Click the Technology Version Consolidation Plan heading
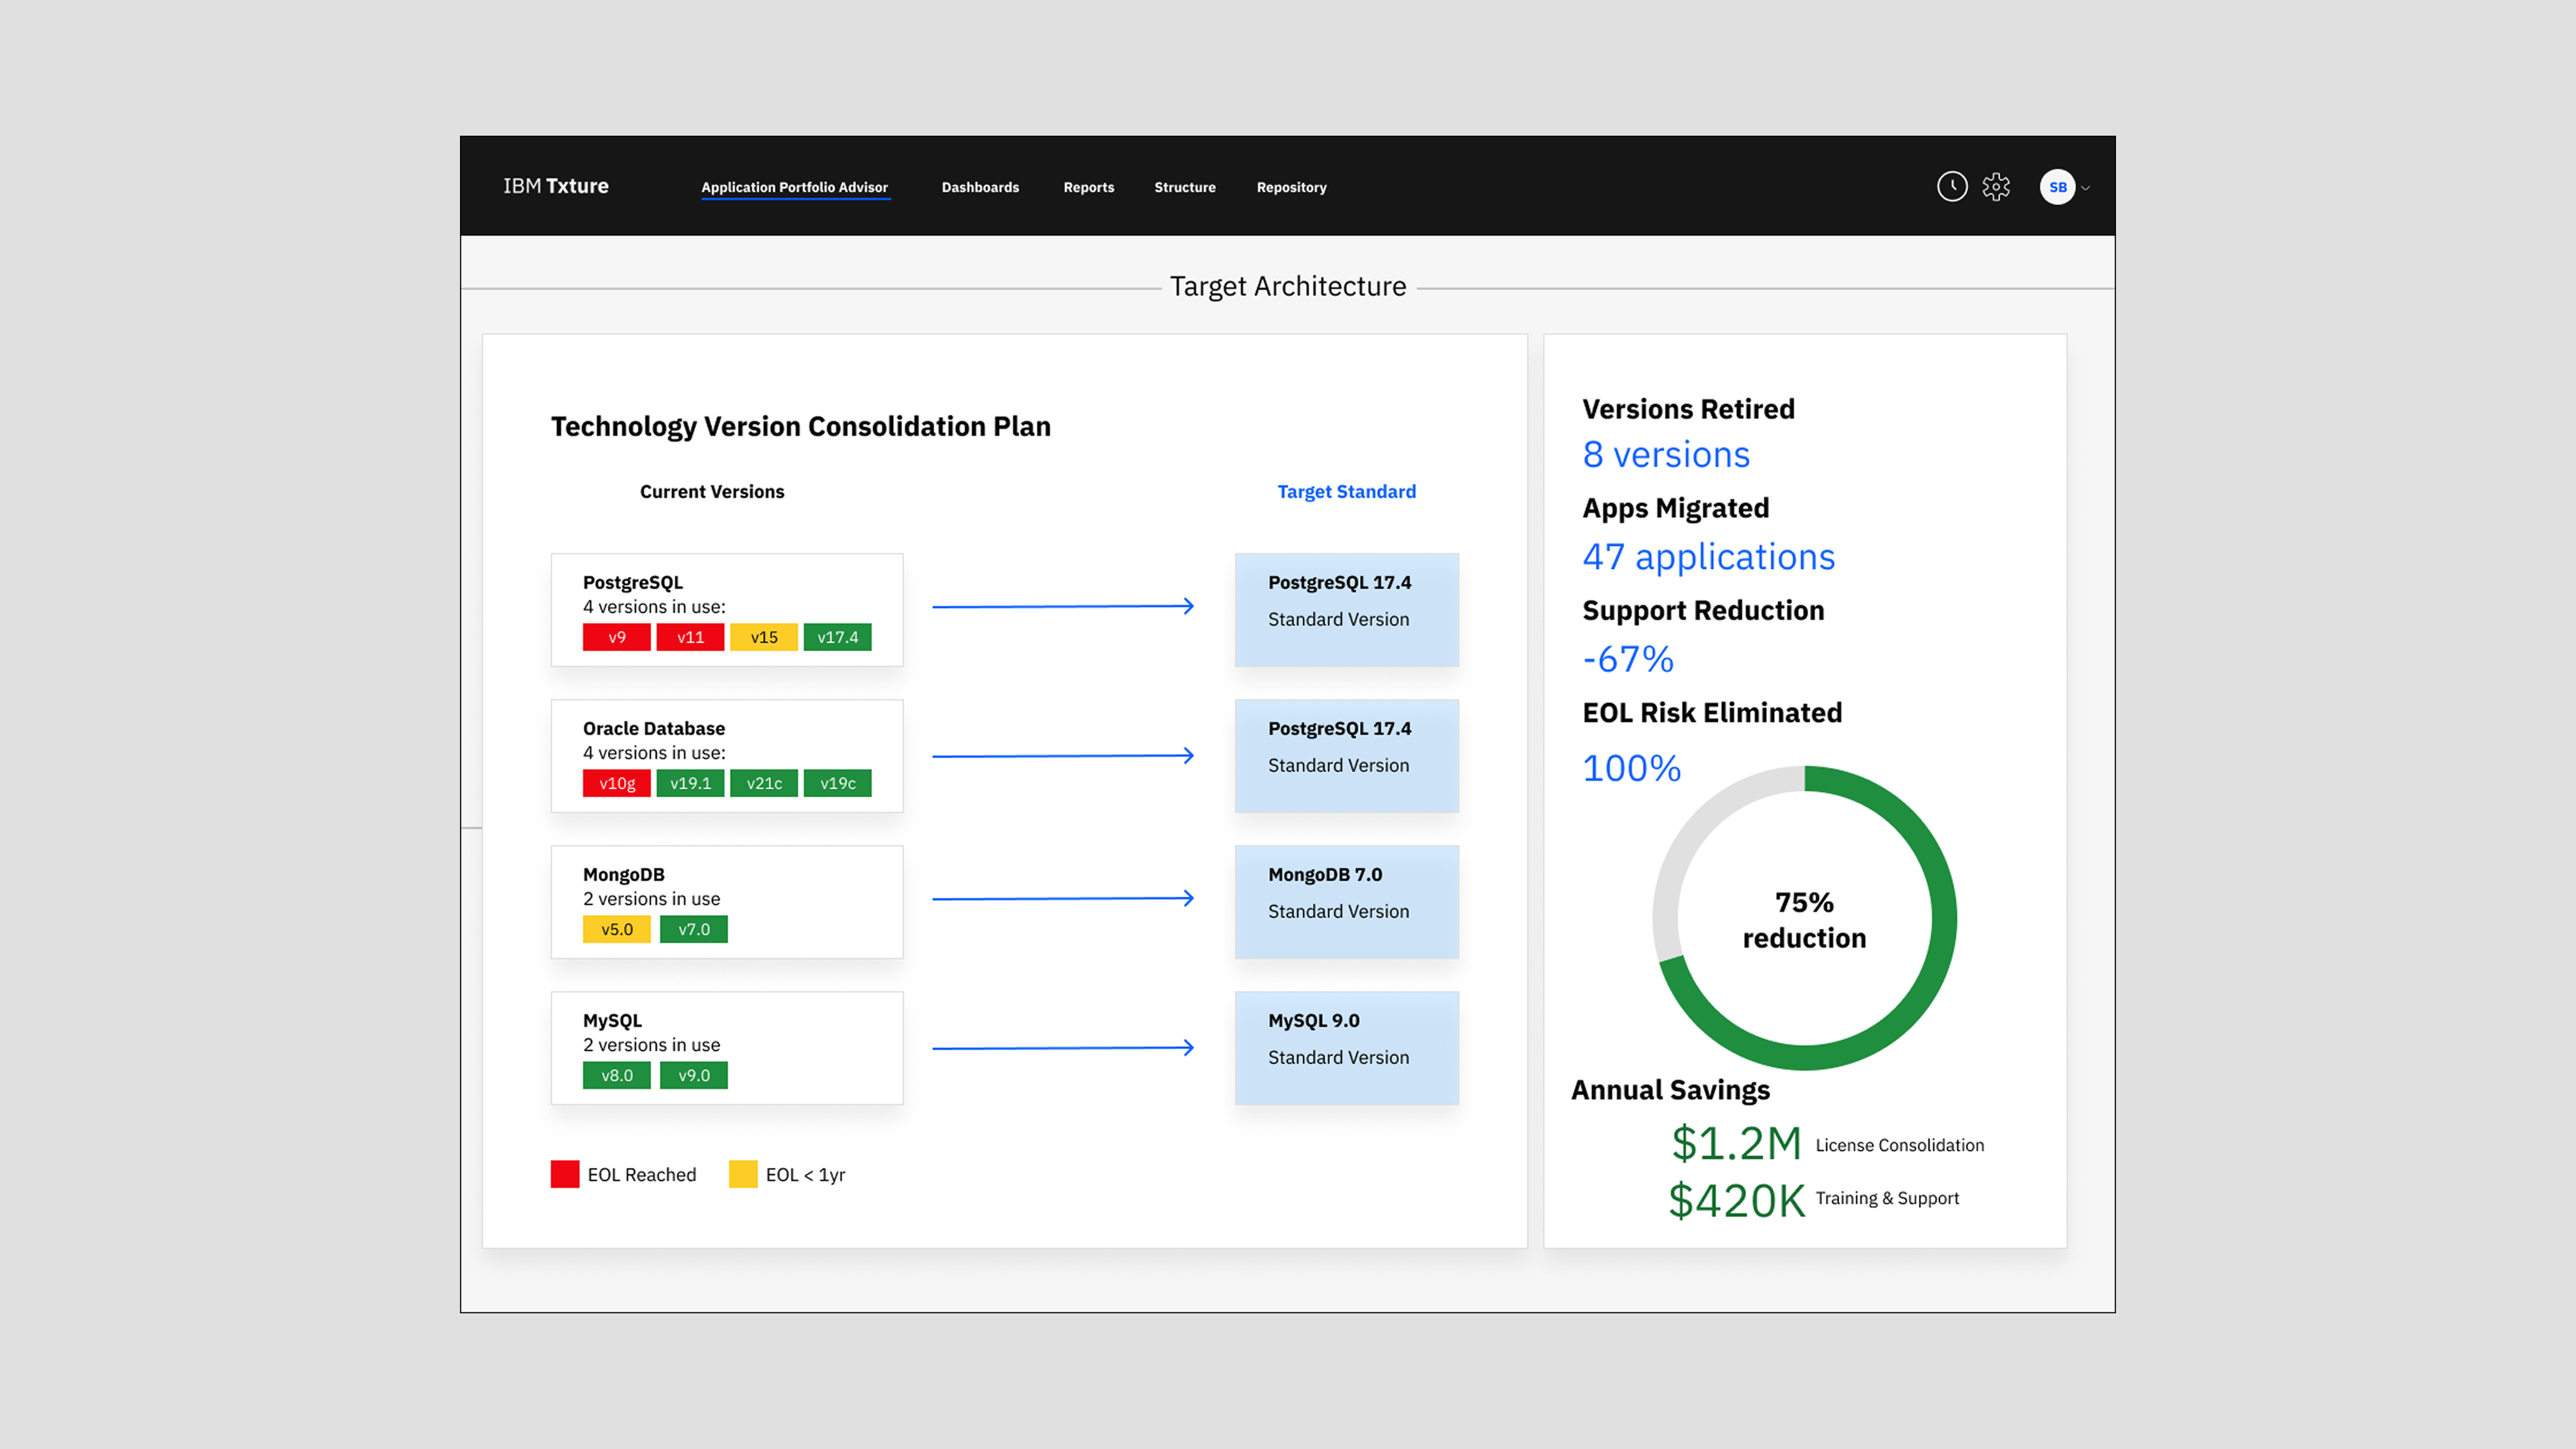The image size is (2576, 1449). point(801,426)
